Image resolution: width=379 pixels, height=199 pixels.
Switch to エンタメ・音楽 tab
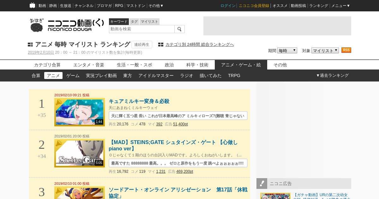(x=89, y=65)
